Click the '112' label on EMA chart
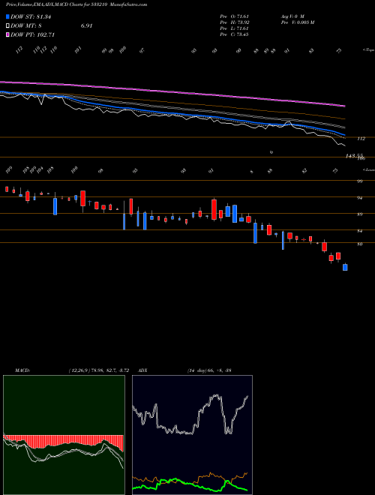This screenshot has height=495, width=375. (361, 139)
